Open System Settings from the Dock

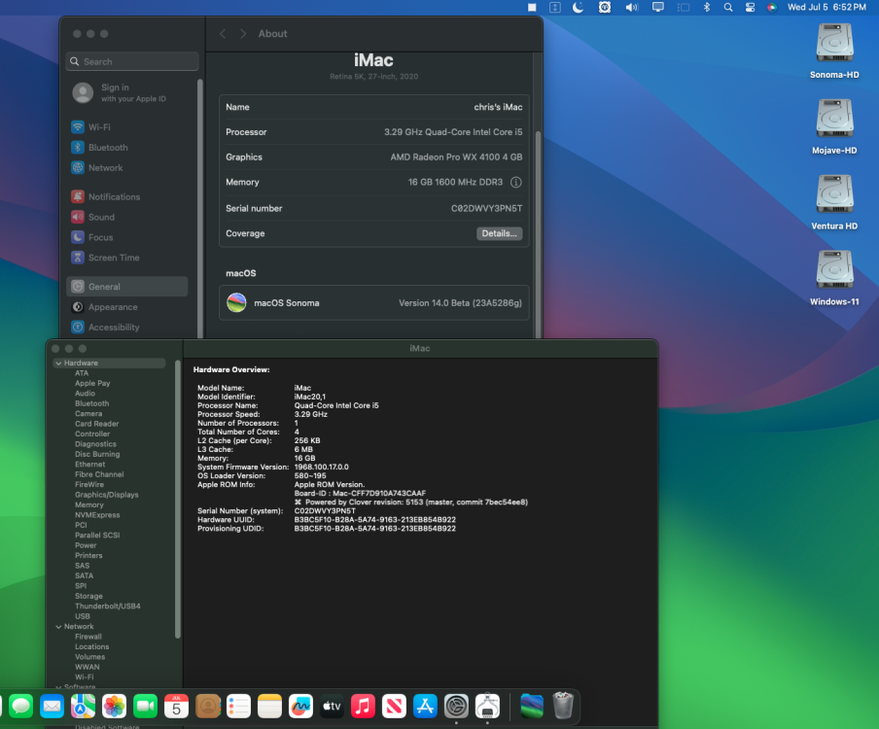456,706
